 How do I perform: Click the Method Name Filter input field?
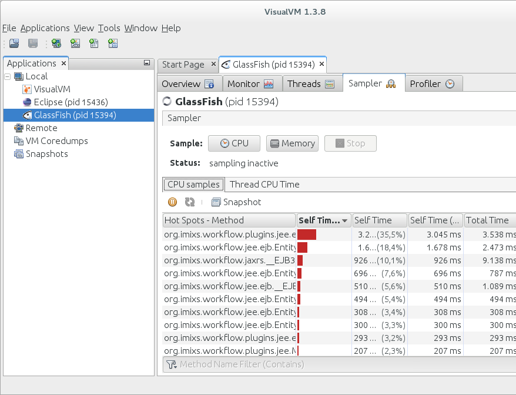(x=339, y=364)
